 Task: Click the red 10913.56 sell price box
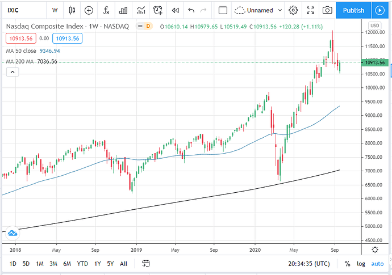pyautogui.click(x=21, y=39)
